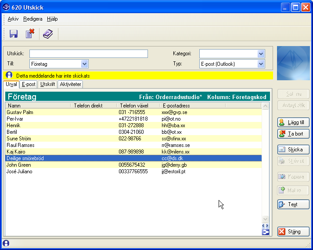Click the email rr@ramses.se cell
This screenshot has width=313, height=250.
(x=176, y=145)
